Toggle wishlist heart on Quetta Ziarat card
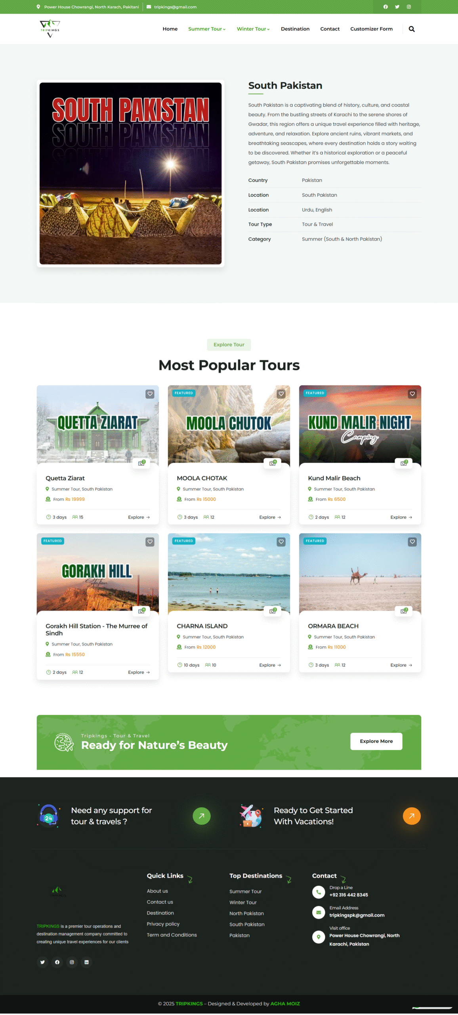 pyautogui.click(x=150, y=394)
